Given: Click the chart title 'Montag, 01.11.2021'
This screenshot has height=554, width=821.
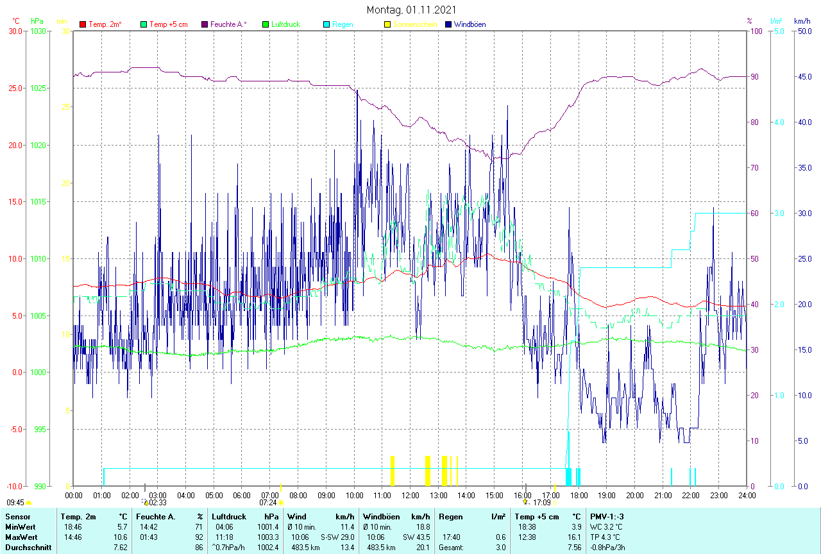Looking at the screenshot, I should pos(412,10).
